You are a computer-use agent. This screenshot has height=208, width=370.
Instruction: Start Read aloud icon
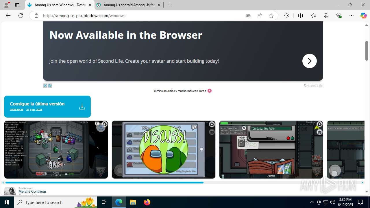coord(260,16)
